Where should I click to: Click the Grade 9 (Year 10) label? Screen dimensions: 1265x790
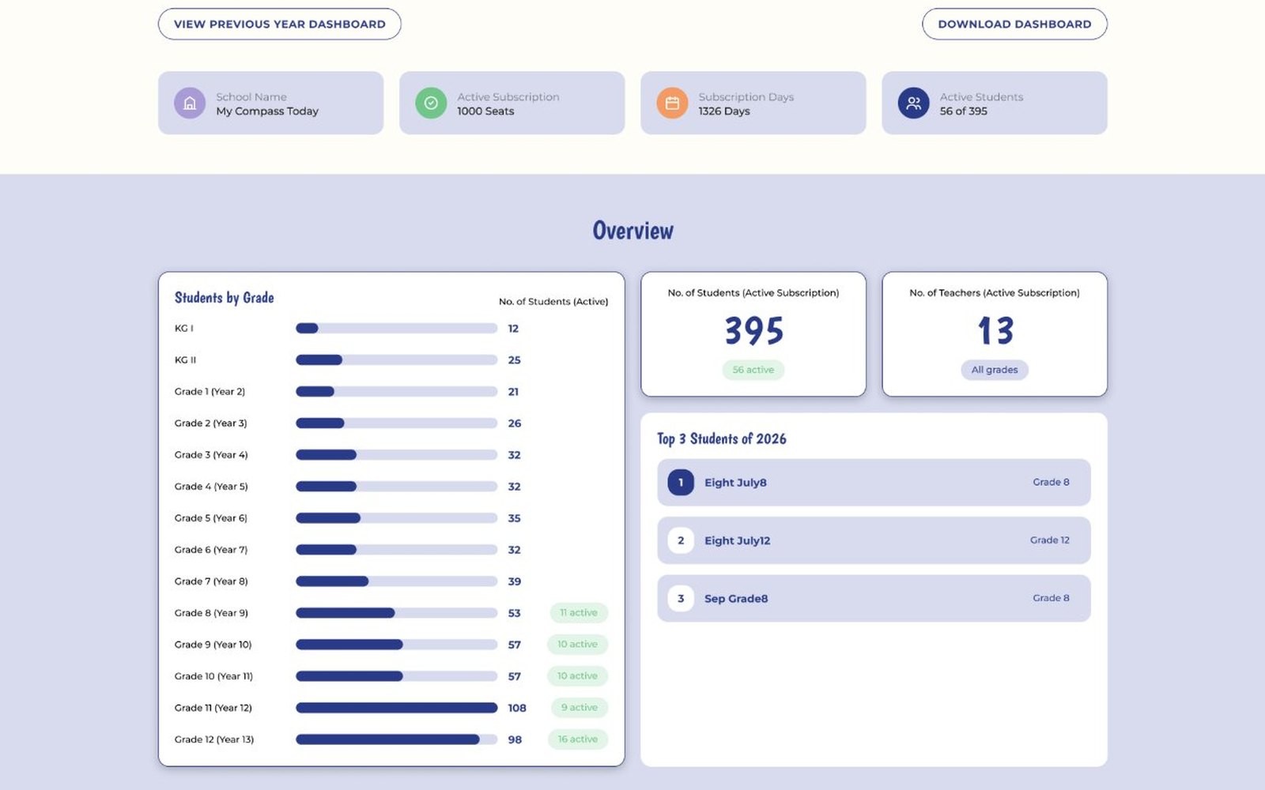coord(213,645)
